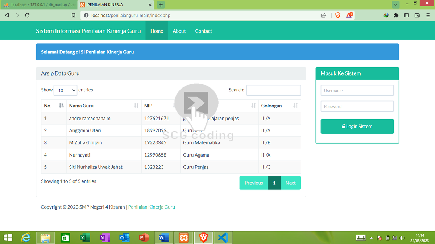Bookmark this page with the bookmark icon
The width and height of the screenshot is (435, 244).
click(74, 16)
